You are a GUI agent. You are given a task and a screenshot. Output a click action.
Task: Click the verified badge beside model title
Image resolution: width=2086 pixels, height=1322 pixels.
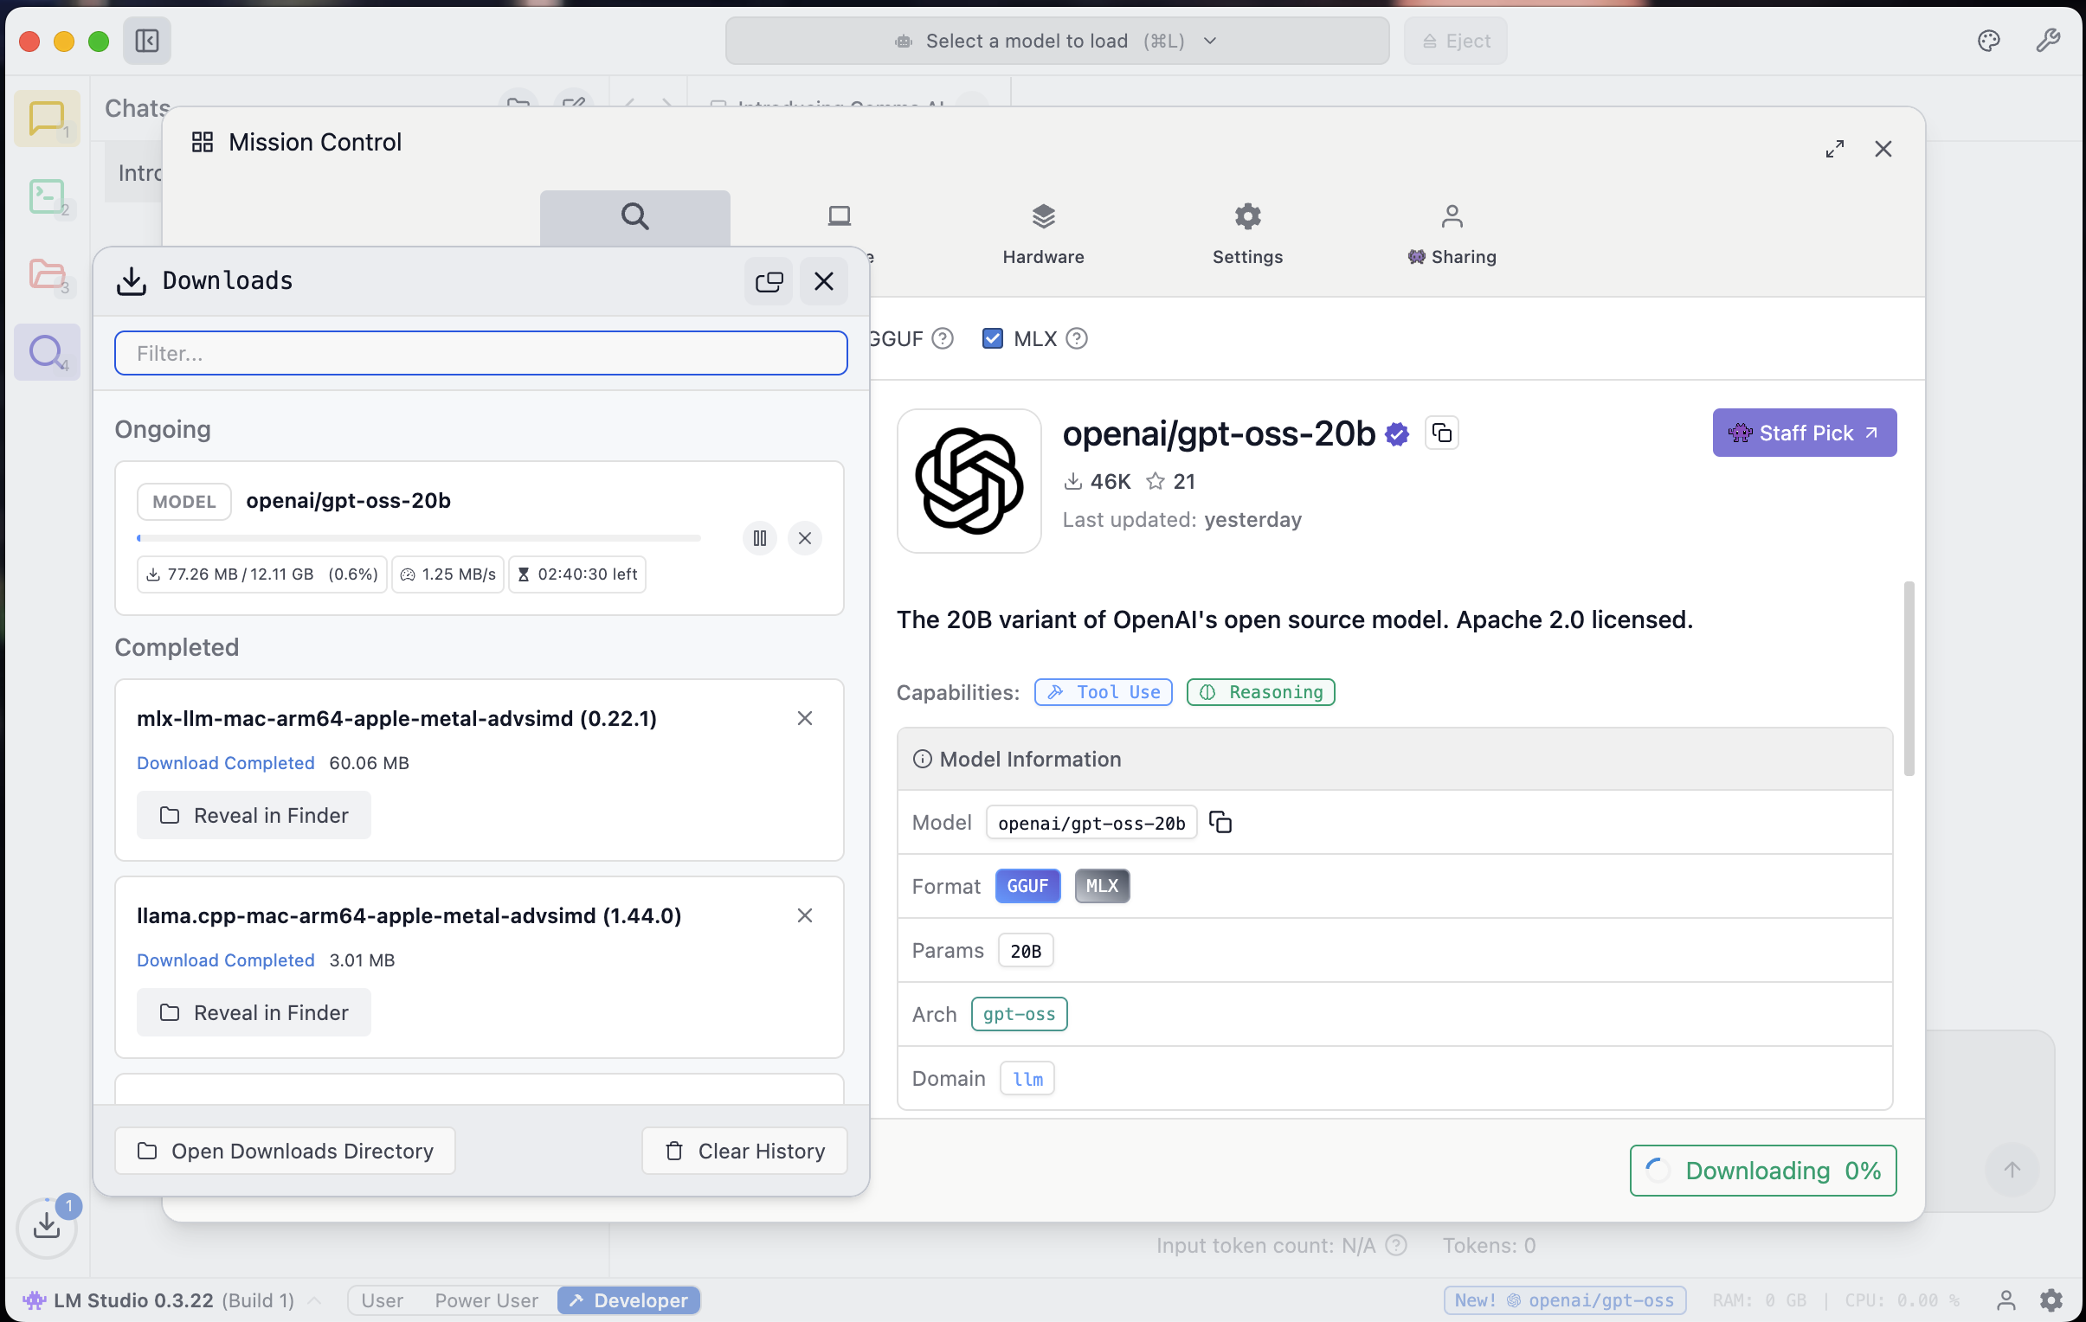pos(1397,433)
